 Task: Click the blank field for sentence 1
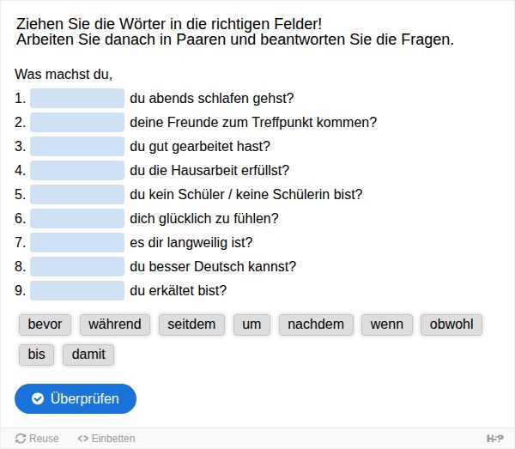point(77,98)
